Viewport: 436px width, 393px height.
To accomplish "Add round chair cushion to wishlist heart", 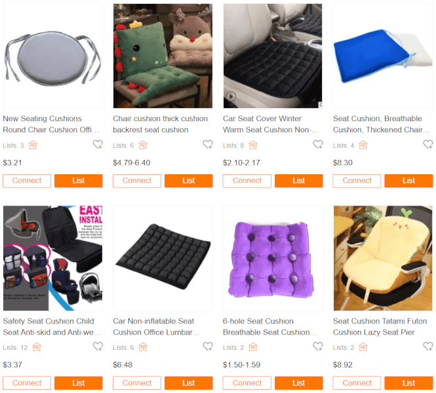I will click(x=98, y=144).
